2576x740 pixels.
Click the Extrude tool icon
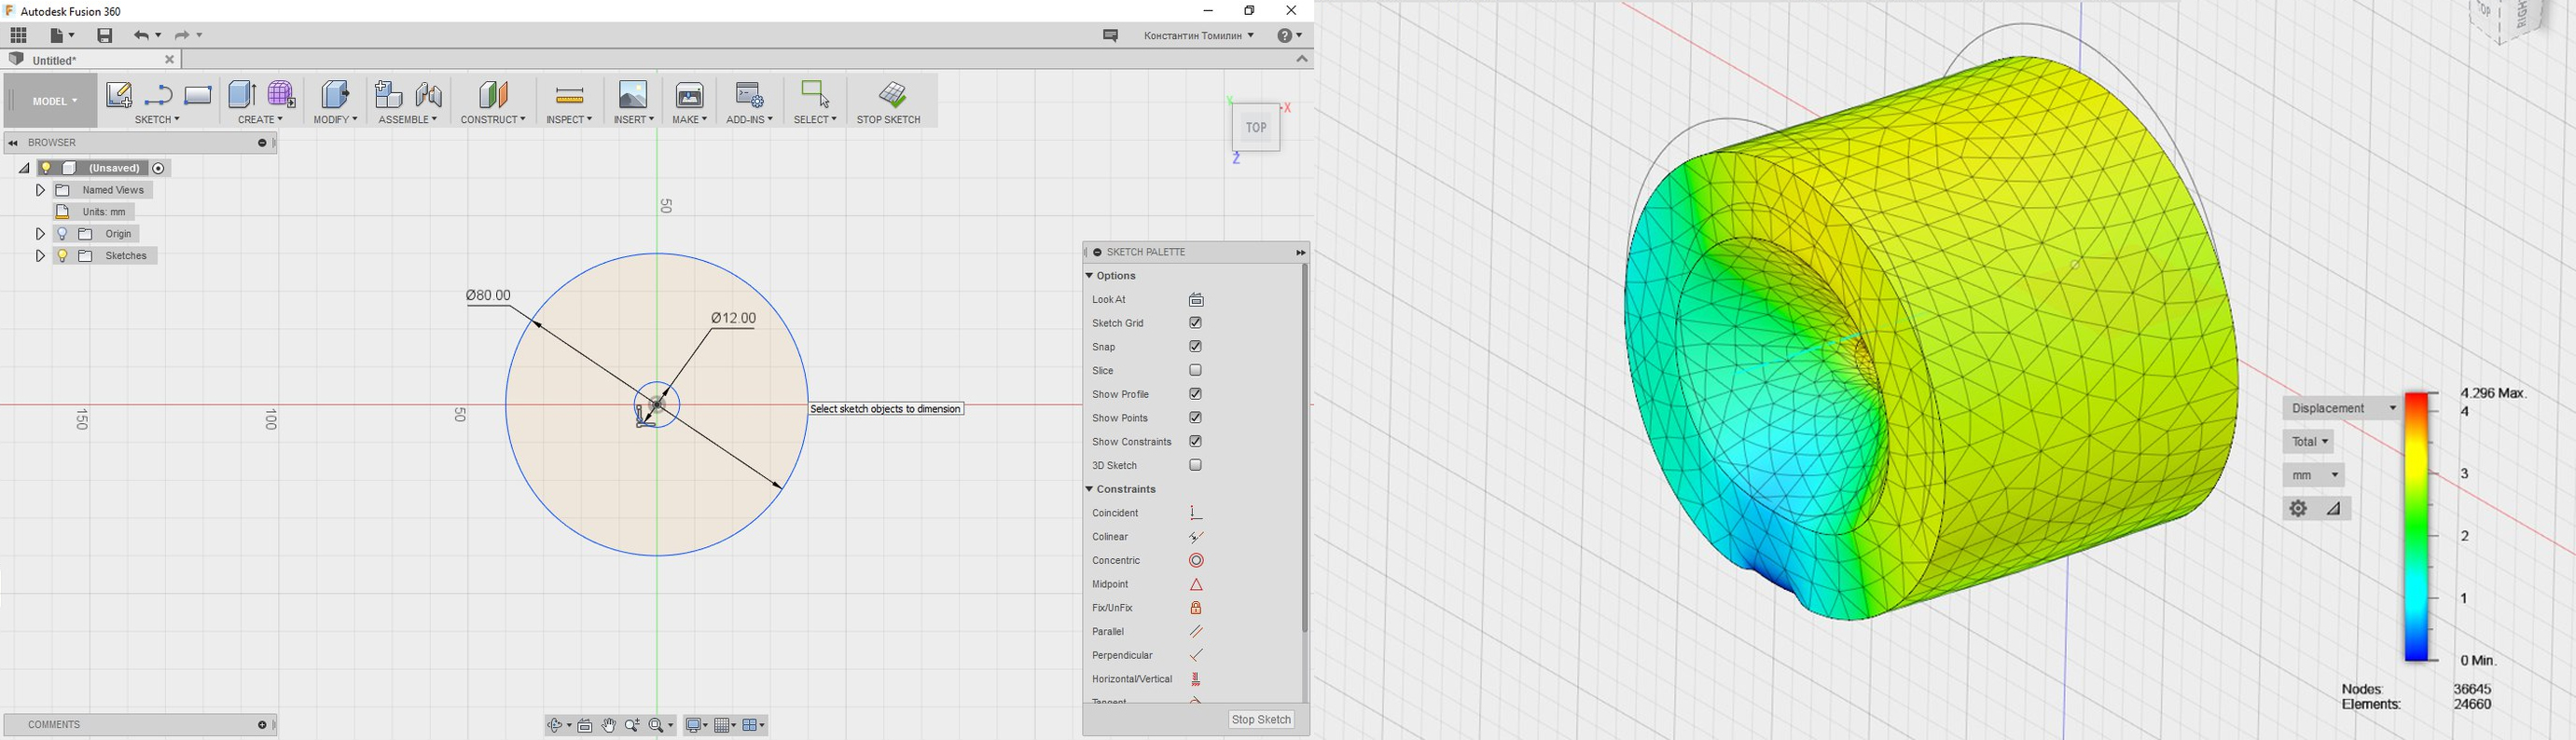(242, 94)
